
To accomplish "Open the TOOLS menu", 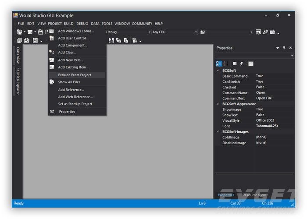I will (107, 24).
